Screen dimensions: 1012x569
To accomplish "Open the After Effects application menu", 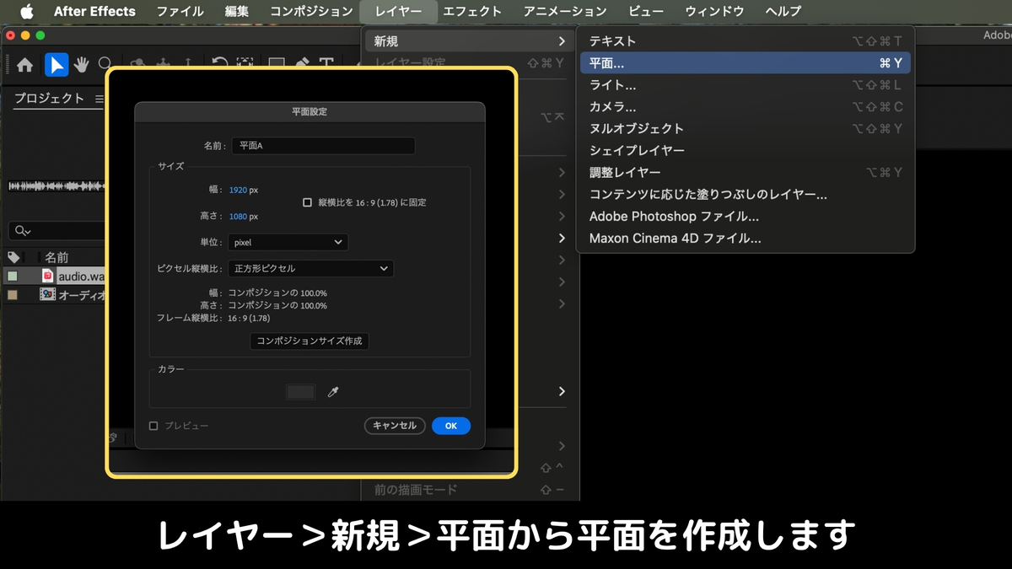I will 94,11.
